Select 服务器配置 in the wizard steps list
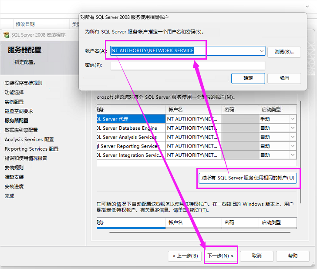The height and width of the screenshot is (269, 317). [17, 121]
